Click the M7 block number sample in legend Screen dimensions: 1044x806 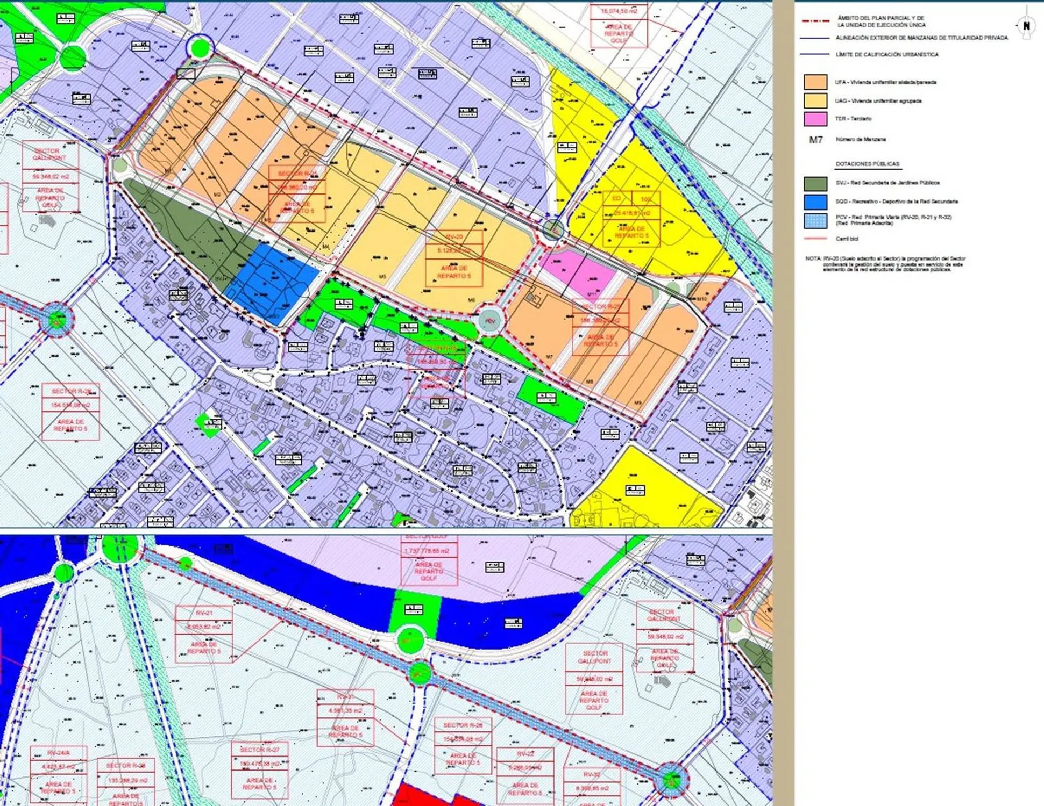coord(815,140)
